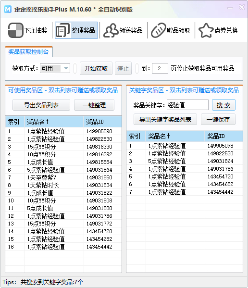This screenshot has width=248, height=288.
Task: Select row 3 15点YY积分 in left list
Action: pos(63,147)
